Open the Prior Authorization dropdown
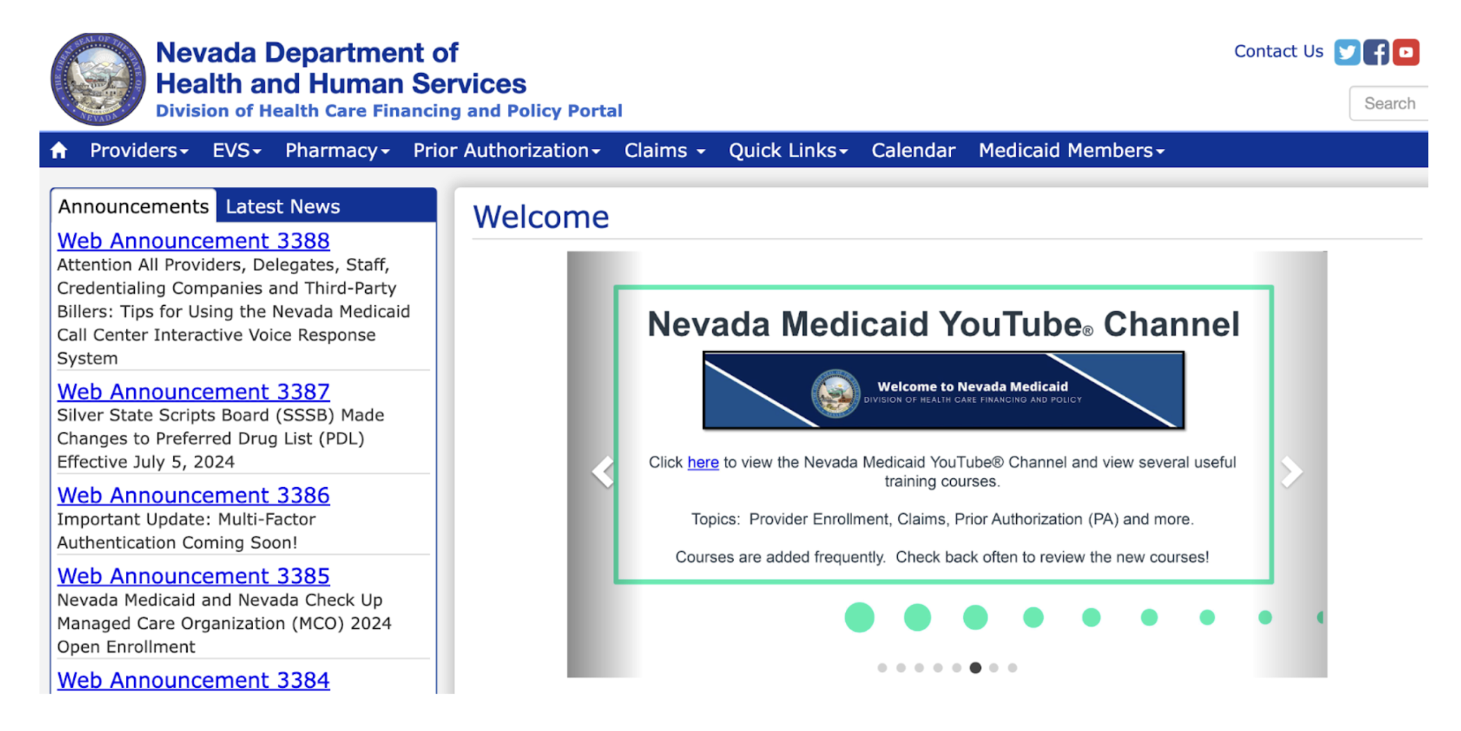This screenshot has width=1461, height=731. click(x=507, y=150)
